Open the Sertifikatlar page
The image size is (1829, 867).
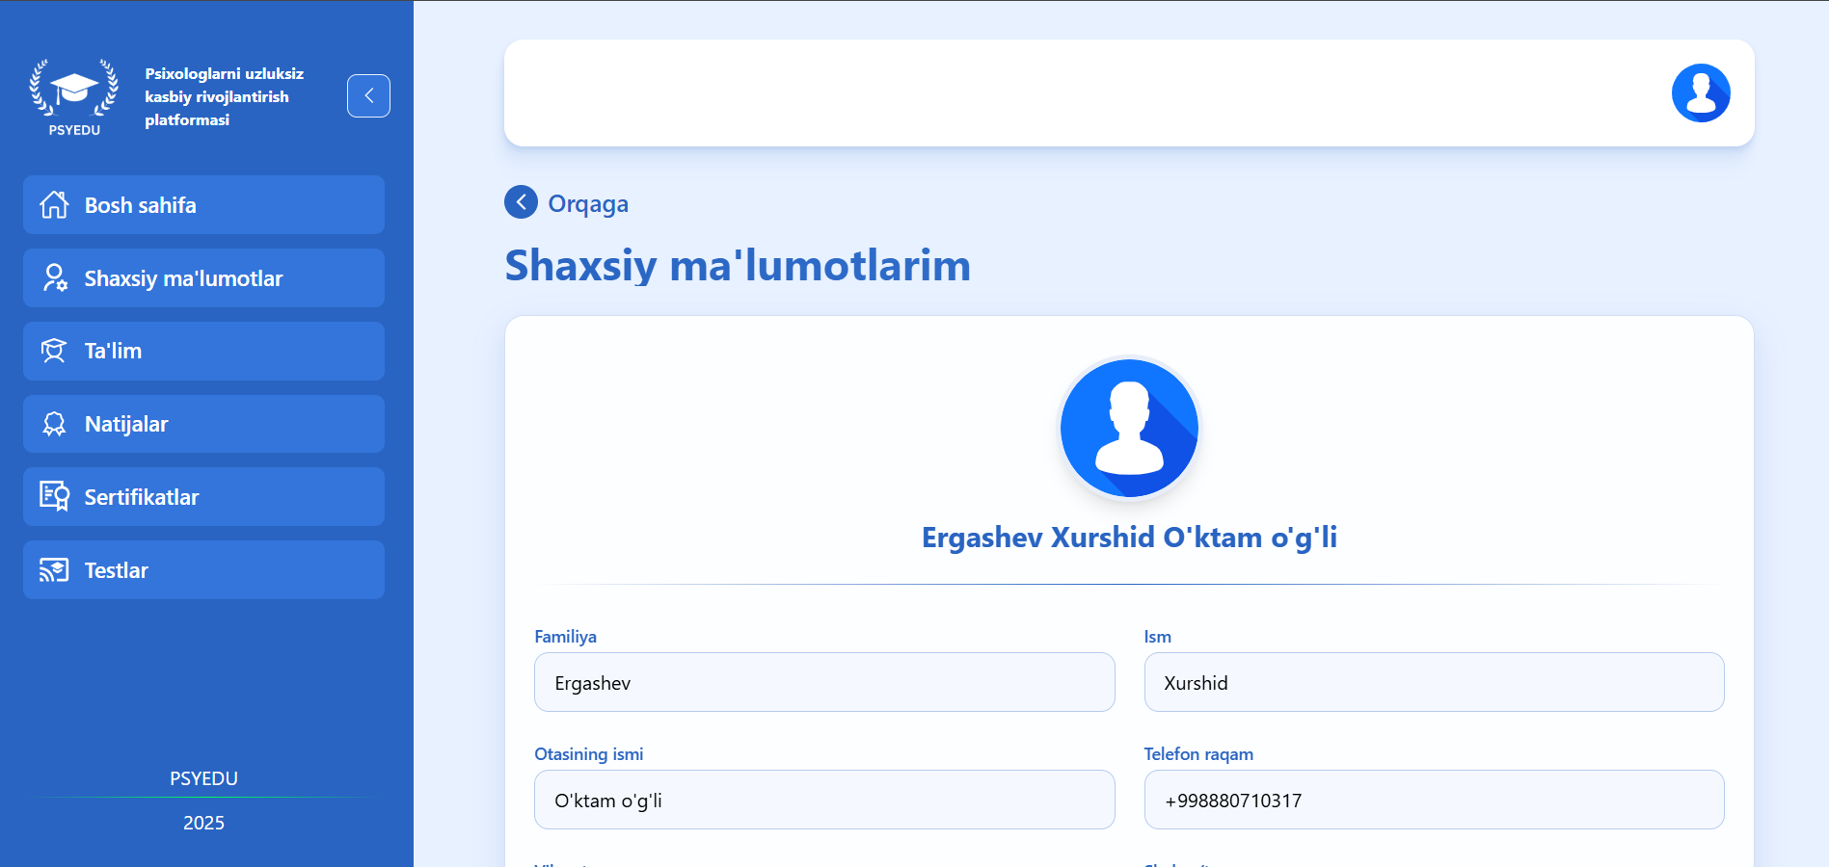point(203,497)
